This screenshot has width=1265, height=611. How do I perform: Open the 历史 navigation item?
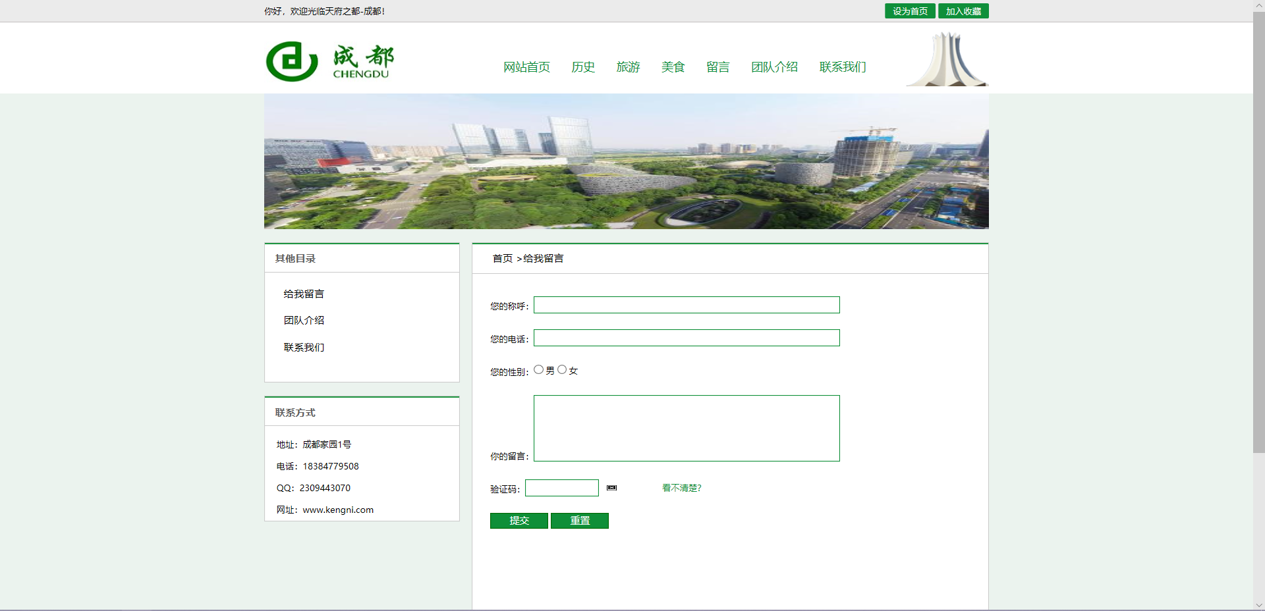coord(583,66)
